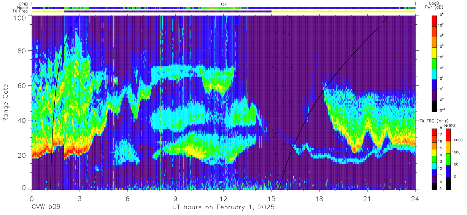The width and height of the screenshot is (467, 215).
Task: Click the UT hours on February 1, 2025 title
Action: pyautogui.click(x=224, y=208)
